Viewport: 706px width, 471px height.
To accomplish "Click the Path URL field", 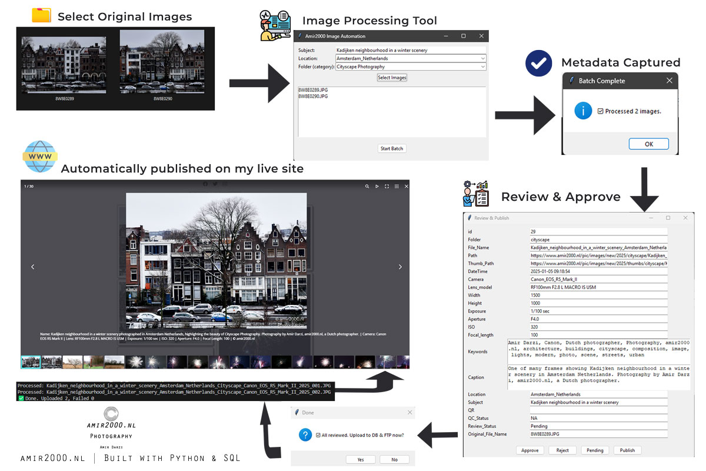I will pyautogui.click(x=598, y=256).
